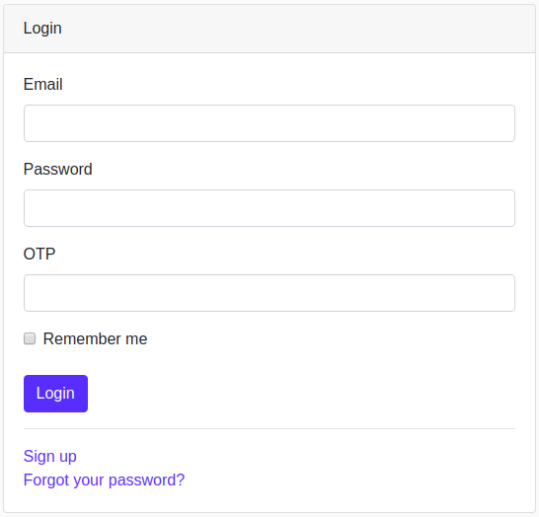This screenshot has height=517, width=539.
Task: Start password recovery via Forgot link
Action: (104, 480)
